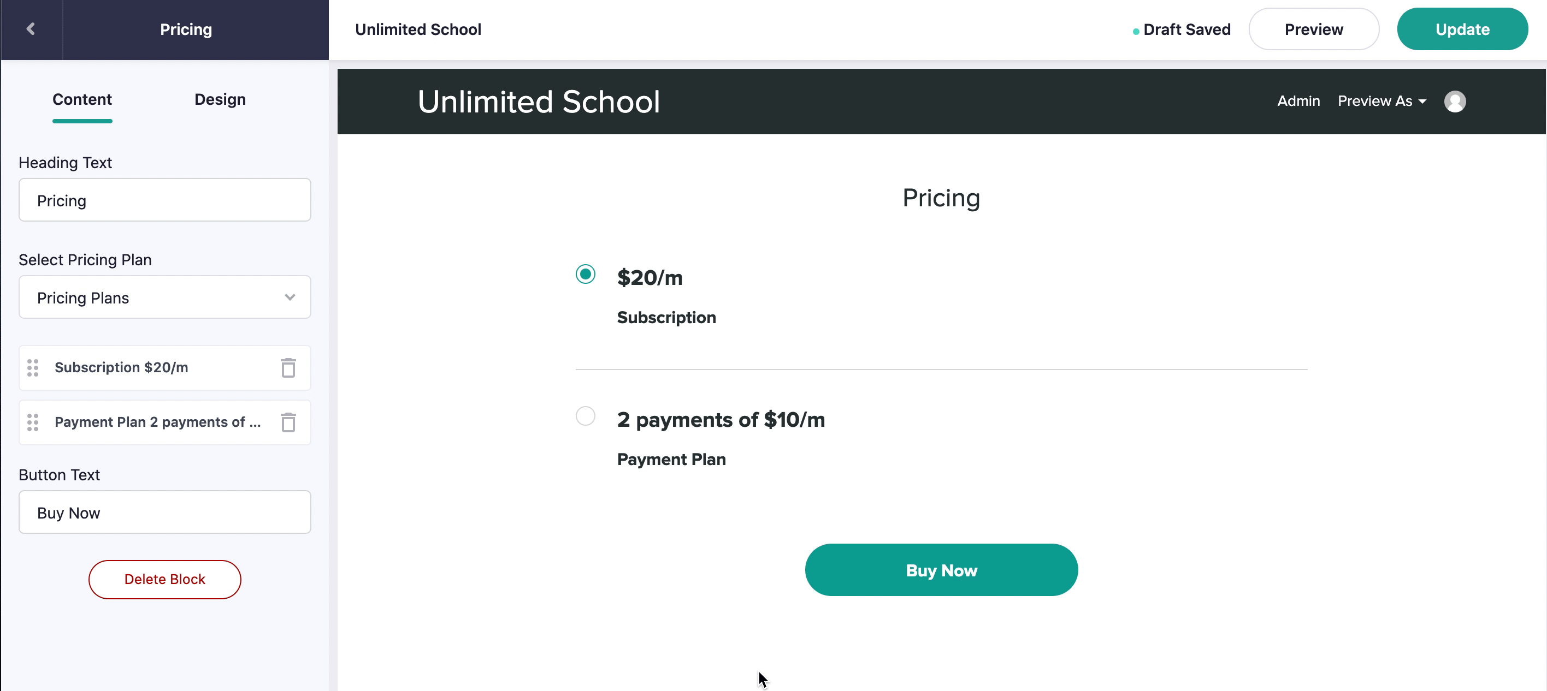
Task: Click the Preview button
Action: 1313,29
